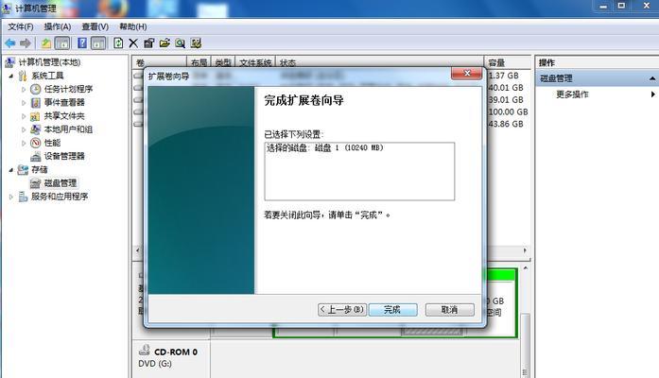Select the 43.86 GB capacity cell

tap(506, 124)
